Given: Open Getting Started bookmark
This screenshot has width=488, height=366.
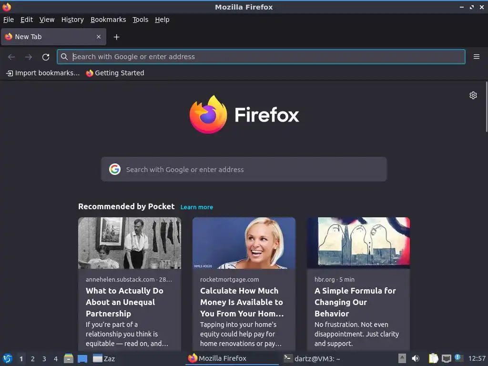Looking at the screenshot, I should click(115, 73).
